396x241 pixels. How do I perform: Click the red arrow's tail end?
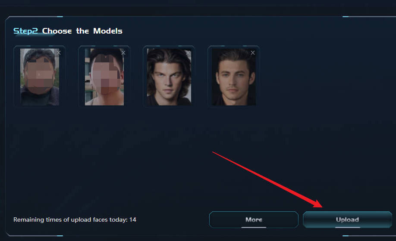(214, 152)
